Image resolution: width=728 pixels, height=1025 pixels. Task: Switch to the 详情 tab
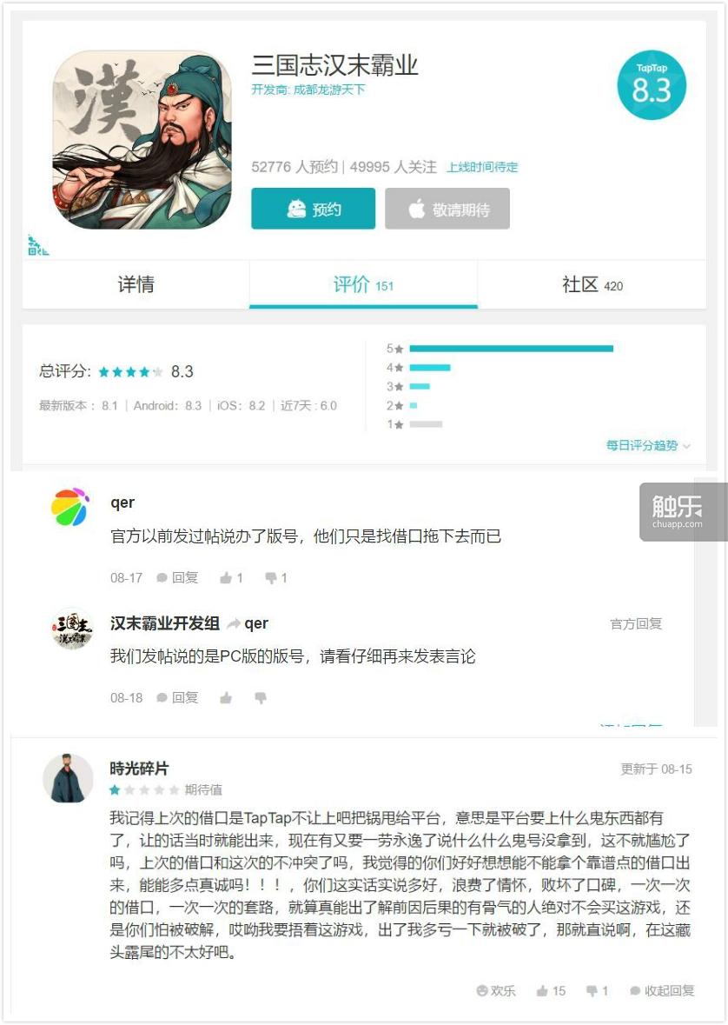pyautogui.click(x=136, y=284)
